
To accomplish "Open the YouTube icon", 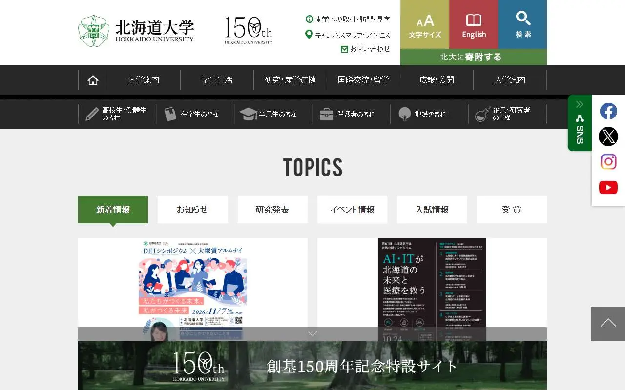I will pyautogui.click(x=608, y=187).
